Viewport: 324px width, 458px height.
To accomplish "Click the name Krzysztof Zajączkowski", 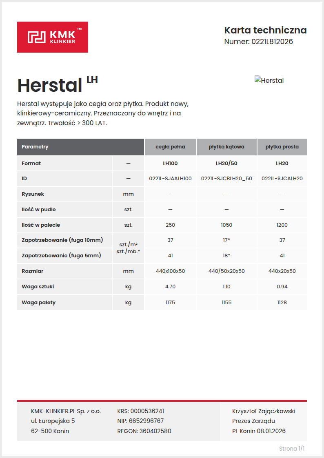I will pyautogui.click(x=264, y=411).
